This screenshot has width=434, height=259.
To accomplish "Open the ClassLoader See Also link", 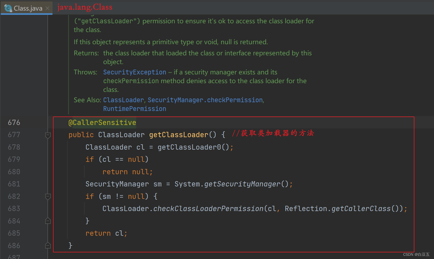I will (x=123, y=100).
